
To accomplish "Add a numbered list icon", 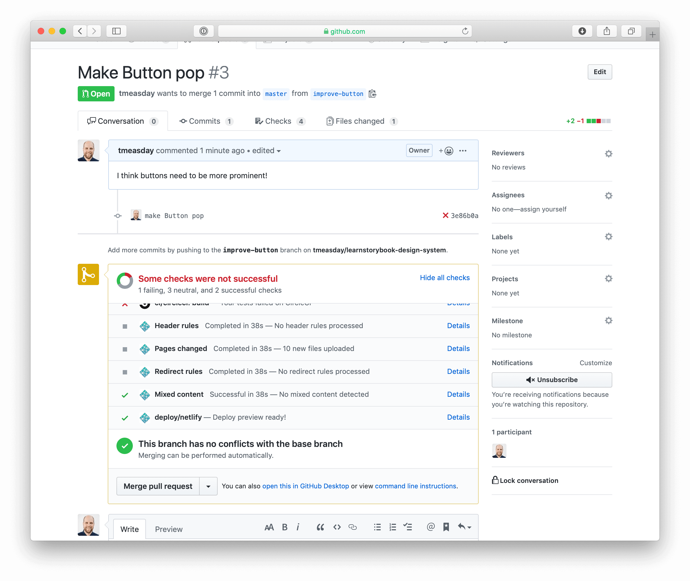I will (x=393, y=527).
